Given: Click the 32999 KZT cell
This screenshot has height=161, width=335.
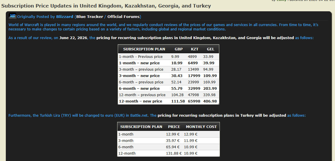Looking at the screenshot, I should [x=194, y=89].
